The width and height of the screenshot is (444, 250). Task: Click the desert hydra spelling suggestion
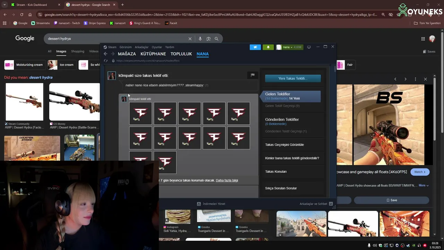41,77
